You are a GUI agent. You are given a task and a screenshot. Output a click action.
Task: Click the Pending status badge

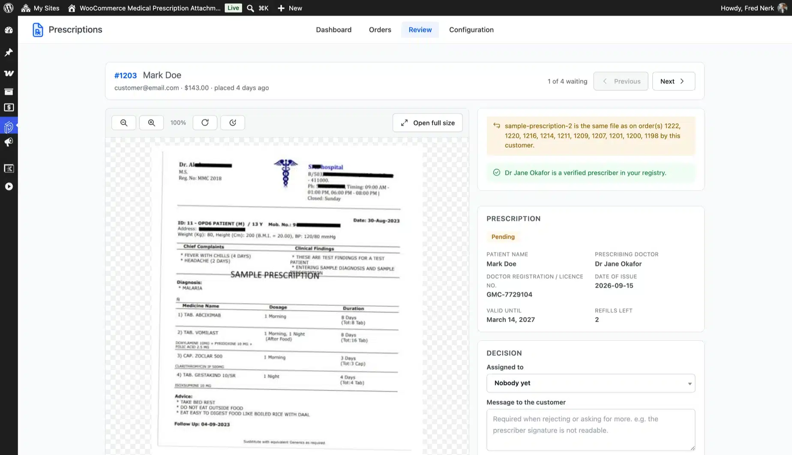(x=503, y=236)
